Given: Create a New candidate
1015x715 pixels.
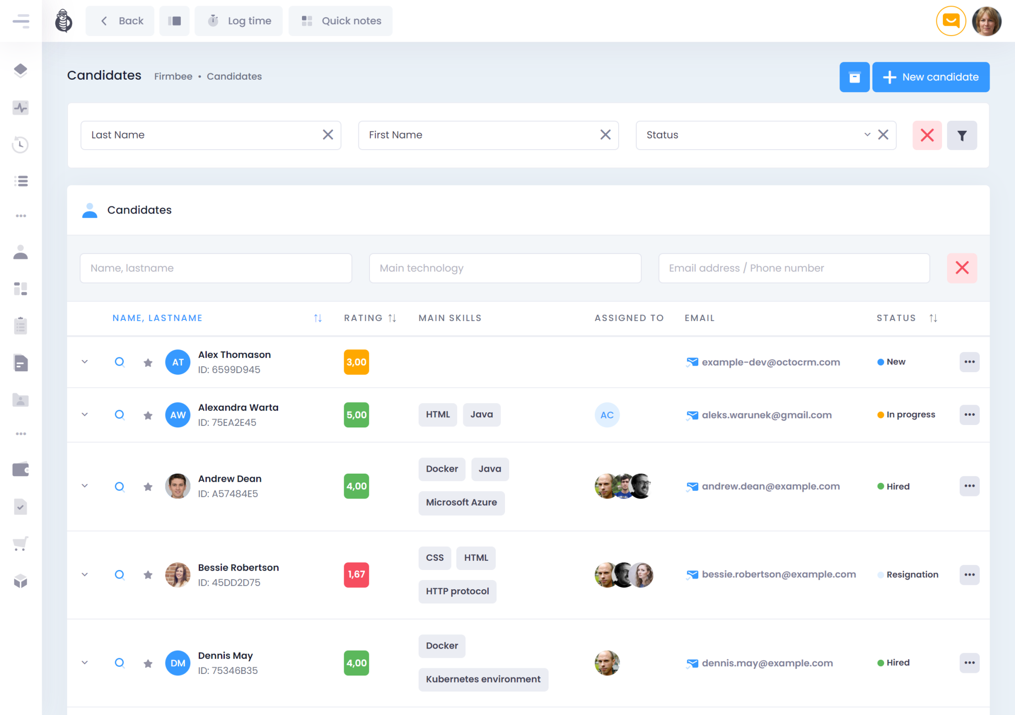Looking at the screenshot, I should pos(931,77).
